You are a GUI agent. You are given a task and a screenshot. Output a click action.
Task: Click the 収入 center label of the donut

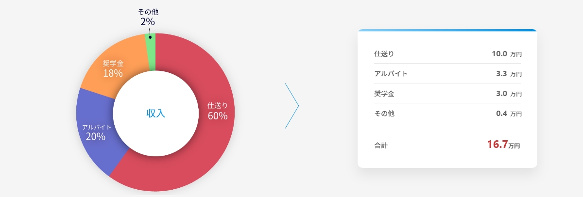click(155, 113)
